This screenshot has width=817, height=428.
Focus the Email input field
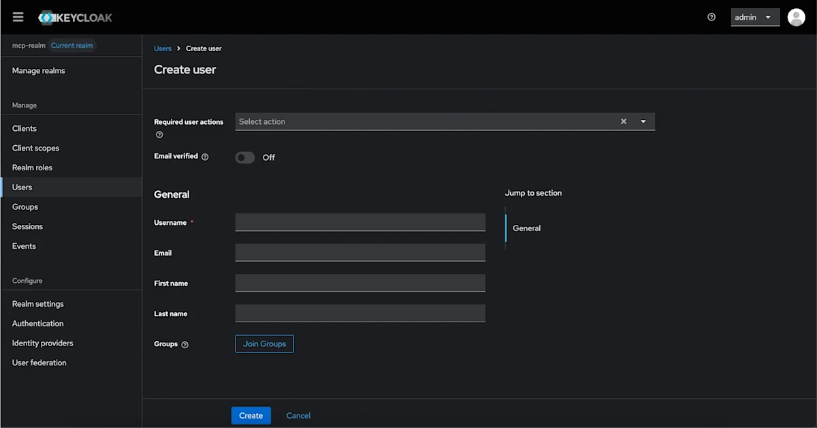click(x=360, y=253)
